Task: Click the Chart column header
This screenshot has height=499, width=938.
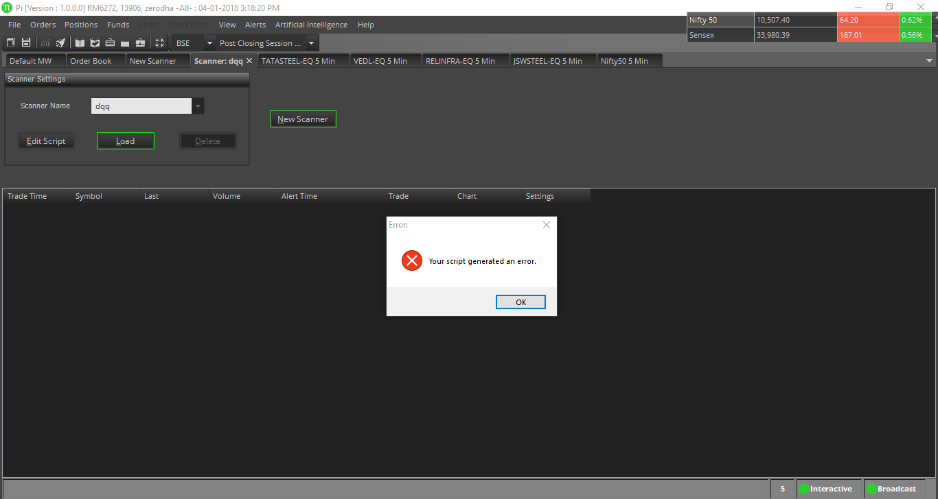Action: pos(488,196)
